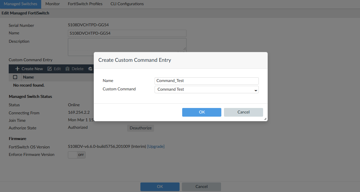Switch to the Monitor tab
The image size is (360, 192).
click(53, 4)
